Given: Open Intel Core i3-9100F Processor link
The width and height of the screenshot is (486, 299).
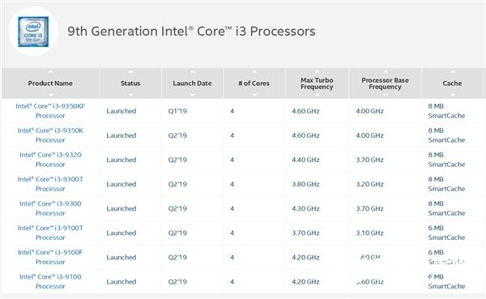Looking at the screenshot, I should pyautogui.click(x=50, y=257).
